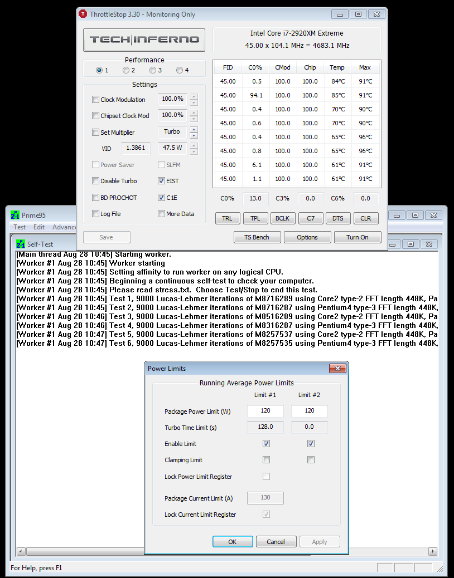Maximize the Self-Test child window
Screen dimensions: 454x578
point(410,244)
